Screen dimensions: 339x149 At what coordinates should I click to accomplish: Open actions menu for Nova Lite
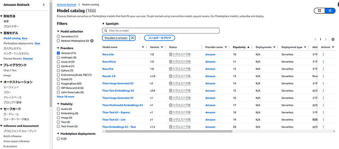324,54
